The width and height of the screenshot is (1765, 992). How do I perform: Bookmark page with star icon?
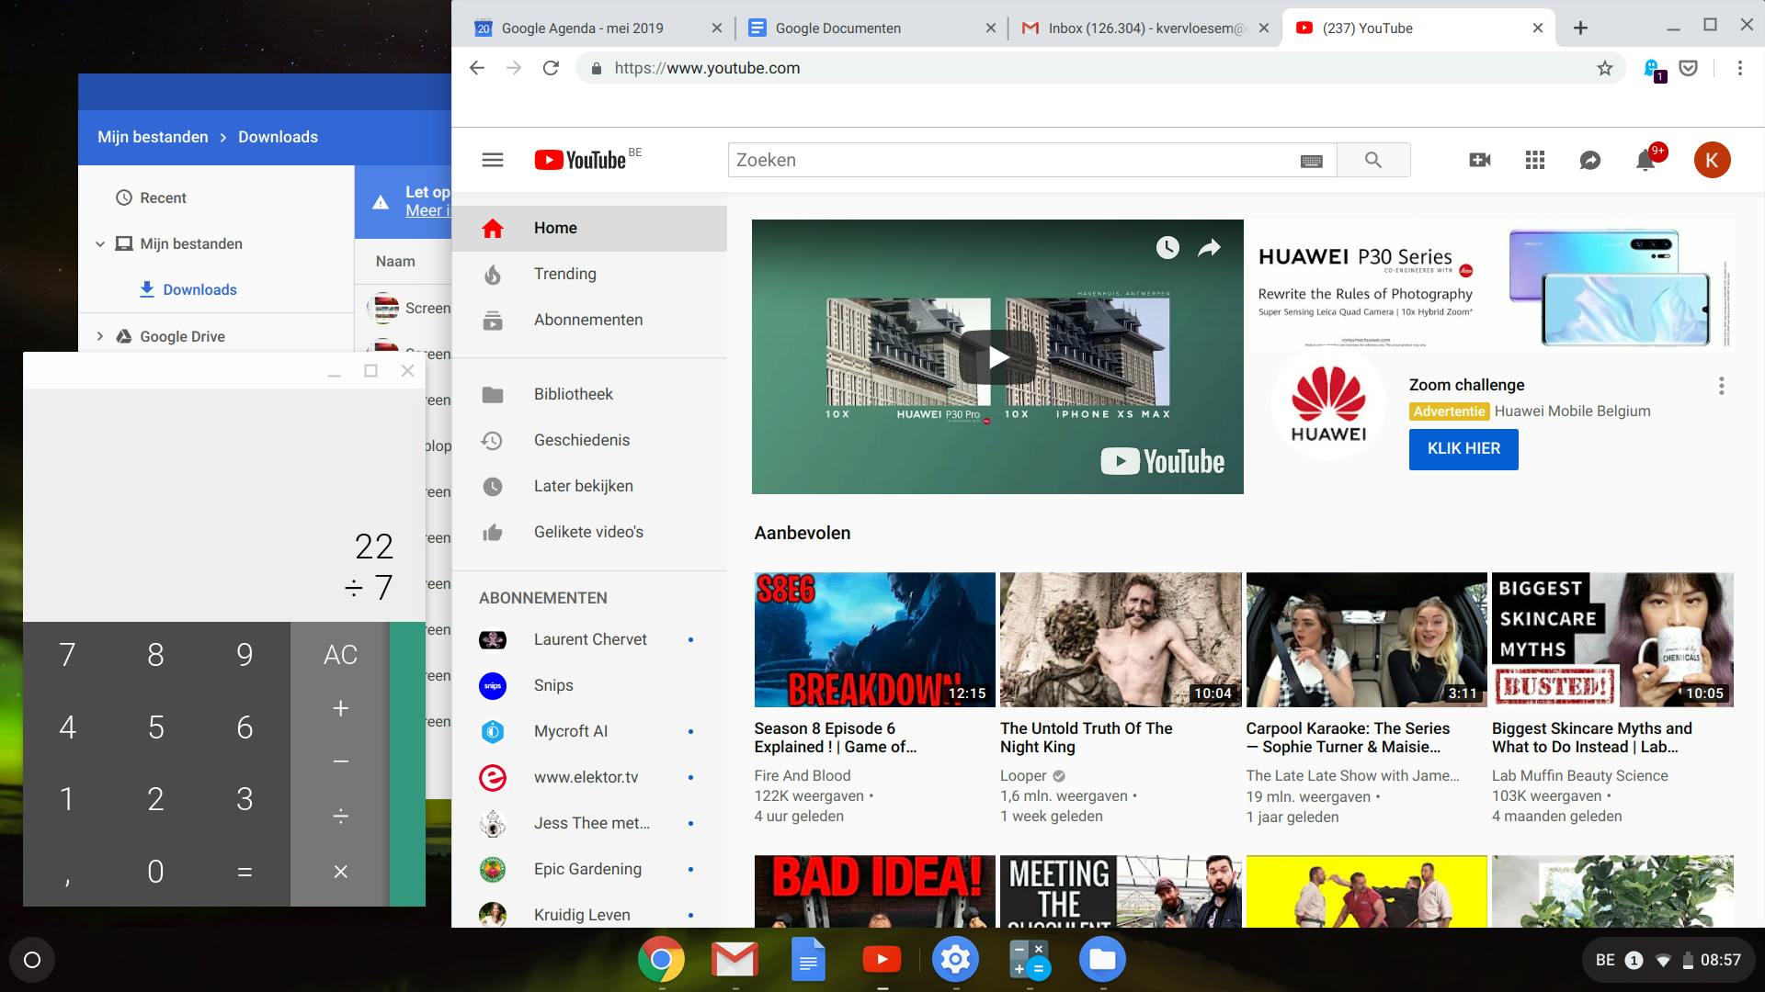[x=1605, y=68]
